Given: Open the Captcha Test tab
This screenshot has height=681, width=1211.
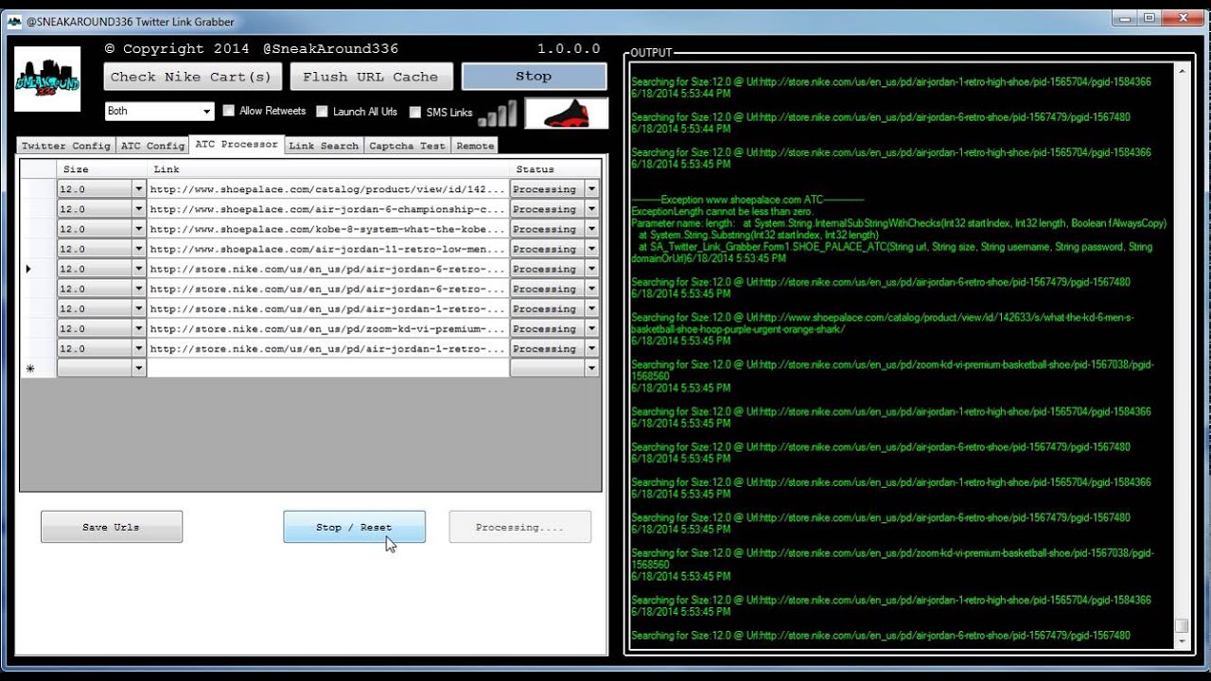Looking at the screenshot, I should click(x=407, y=146).
